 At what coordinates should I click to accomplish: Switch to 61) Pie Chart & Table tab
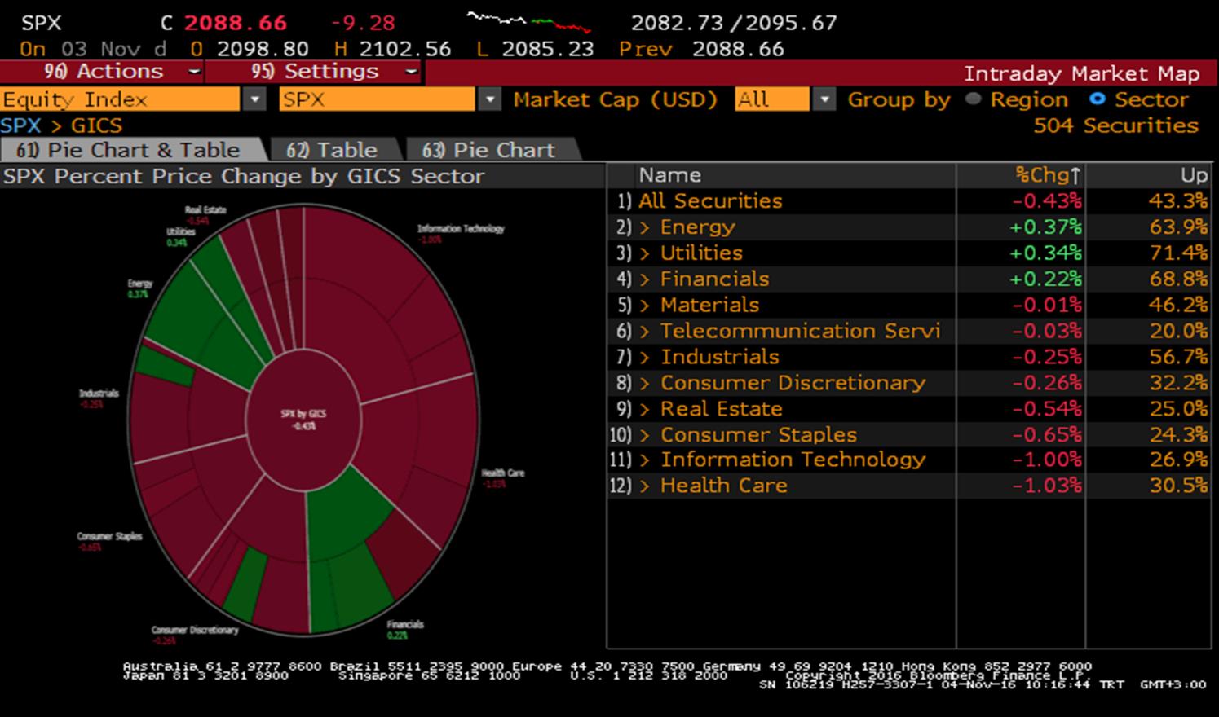coord(130,150)
